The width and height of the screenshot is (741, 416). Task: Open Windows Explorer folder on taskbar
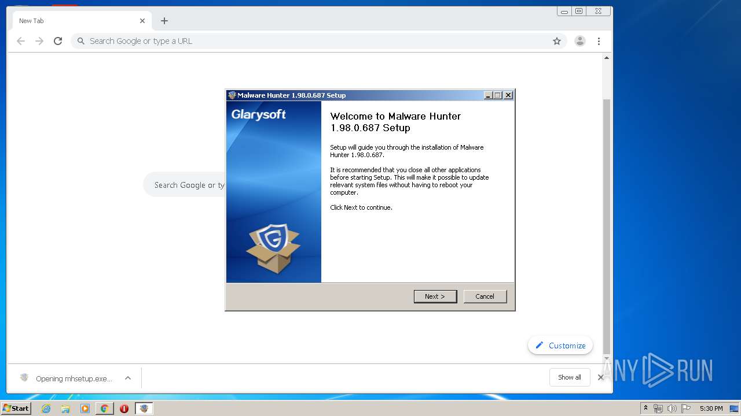65,408
